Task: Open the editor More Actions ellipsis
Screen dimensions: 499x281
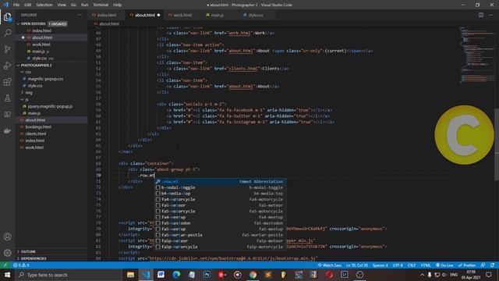Action: pyautogui.click(x=490, y=15)
